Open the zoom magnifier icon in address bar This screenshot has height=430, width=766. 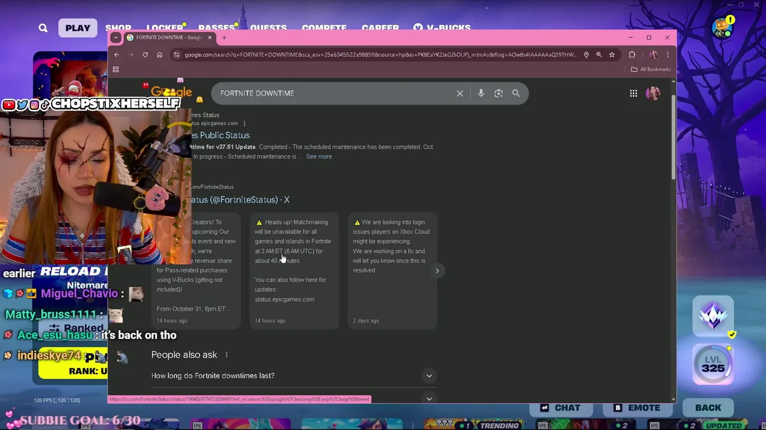click(x=598, y=54)
